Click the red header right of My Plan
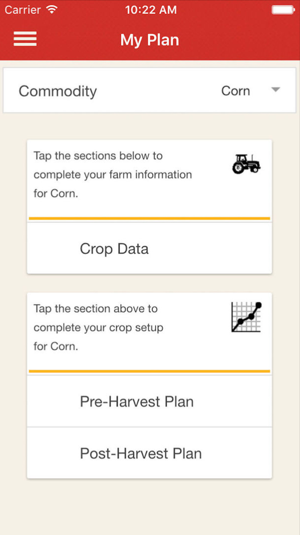Viewport: 300px width, 535px height. pyautogui.click(x=238, y=40)
